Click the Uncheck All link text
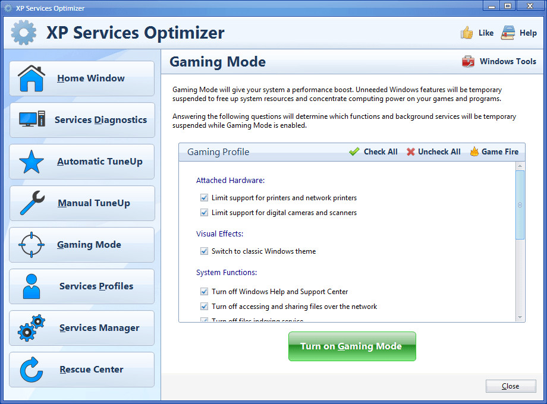 [439, 151]
